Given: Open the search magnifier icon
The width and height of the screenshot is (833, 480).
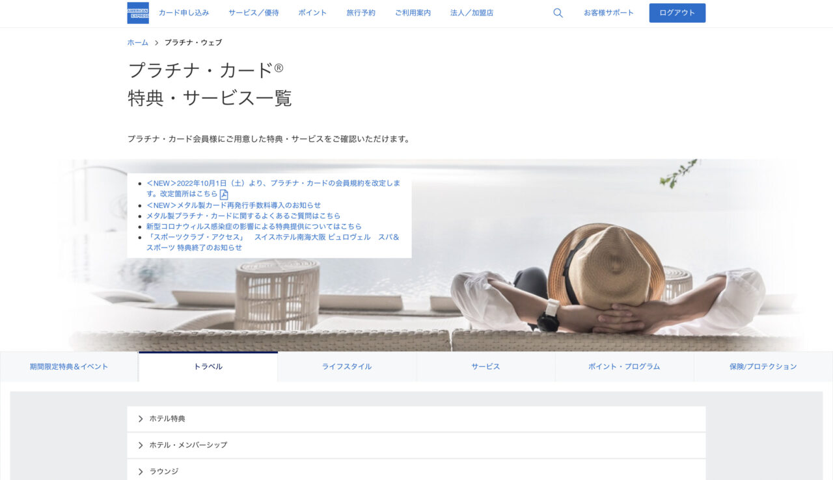Looking at the screenshot, I should click(558, 13).
